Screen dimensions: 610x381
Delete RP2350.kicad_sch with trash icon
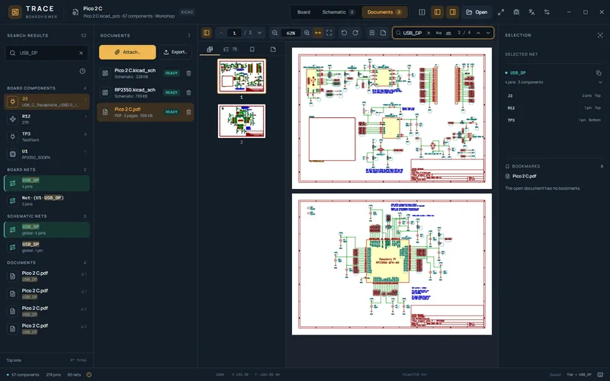(188, 92)
